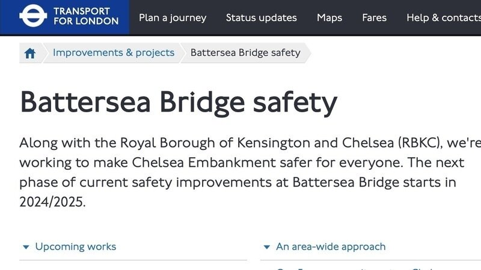Expand the Upcoming works section label
This screenshot has width=481, height=270.
click(76, 247)
